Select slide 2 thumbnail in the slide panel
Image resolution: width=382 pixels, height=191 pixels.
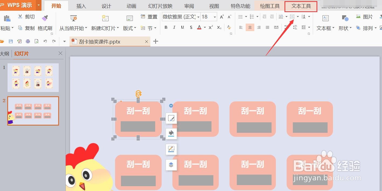(33, 111)
